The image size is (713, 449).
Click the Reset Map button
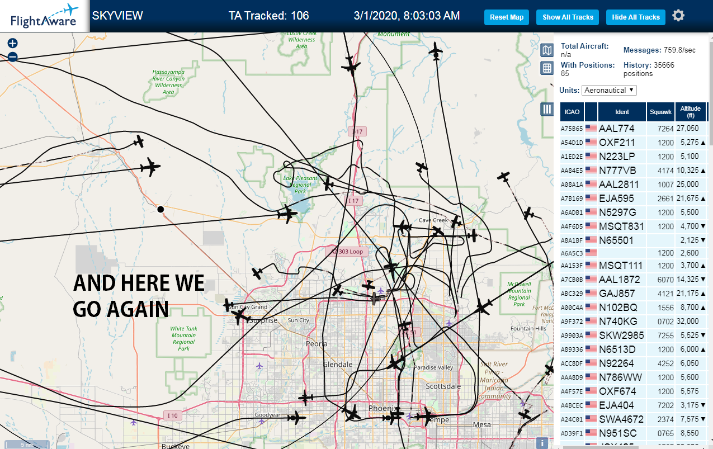click(507, 17)
